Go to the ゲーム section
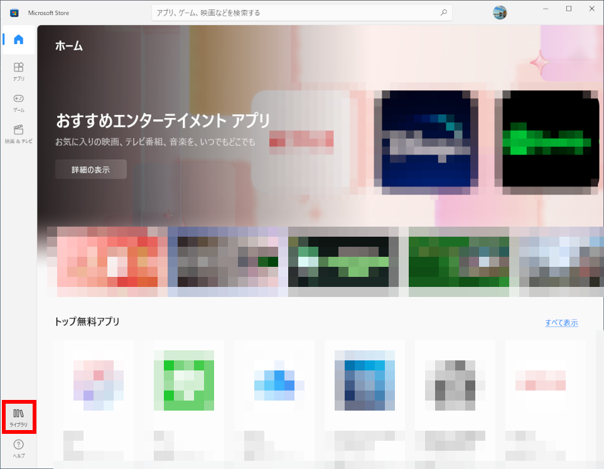604x469 pixels. pos(18,103)
